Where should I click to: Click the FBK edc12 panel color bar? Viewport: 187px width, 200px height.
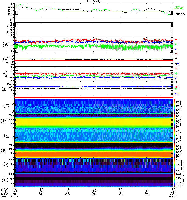[x=174, y=165]
